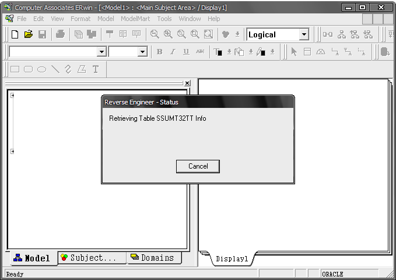
Task: Select the Entity tool icon
Action: (x=307, y=52)
